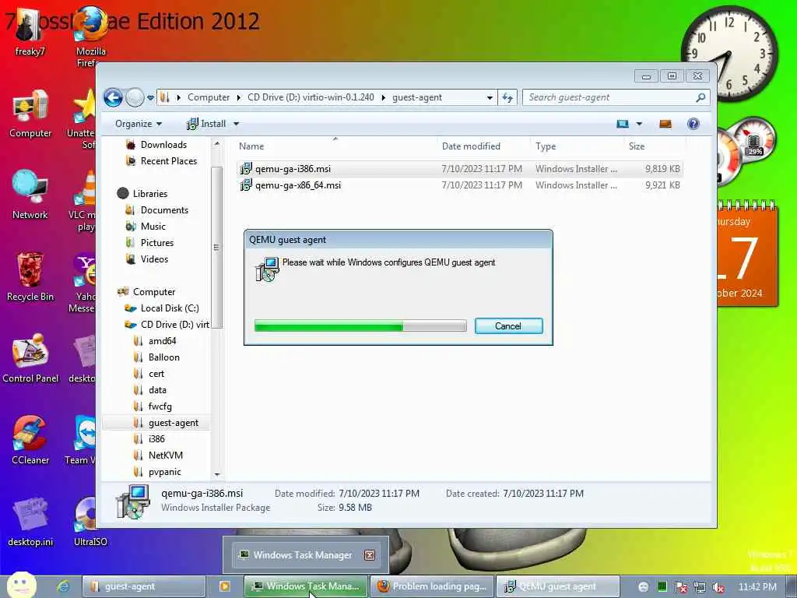Click the Explorer help icon
This screenshot has width=797, height=598.
693,124
